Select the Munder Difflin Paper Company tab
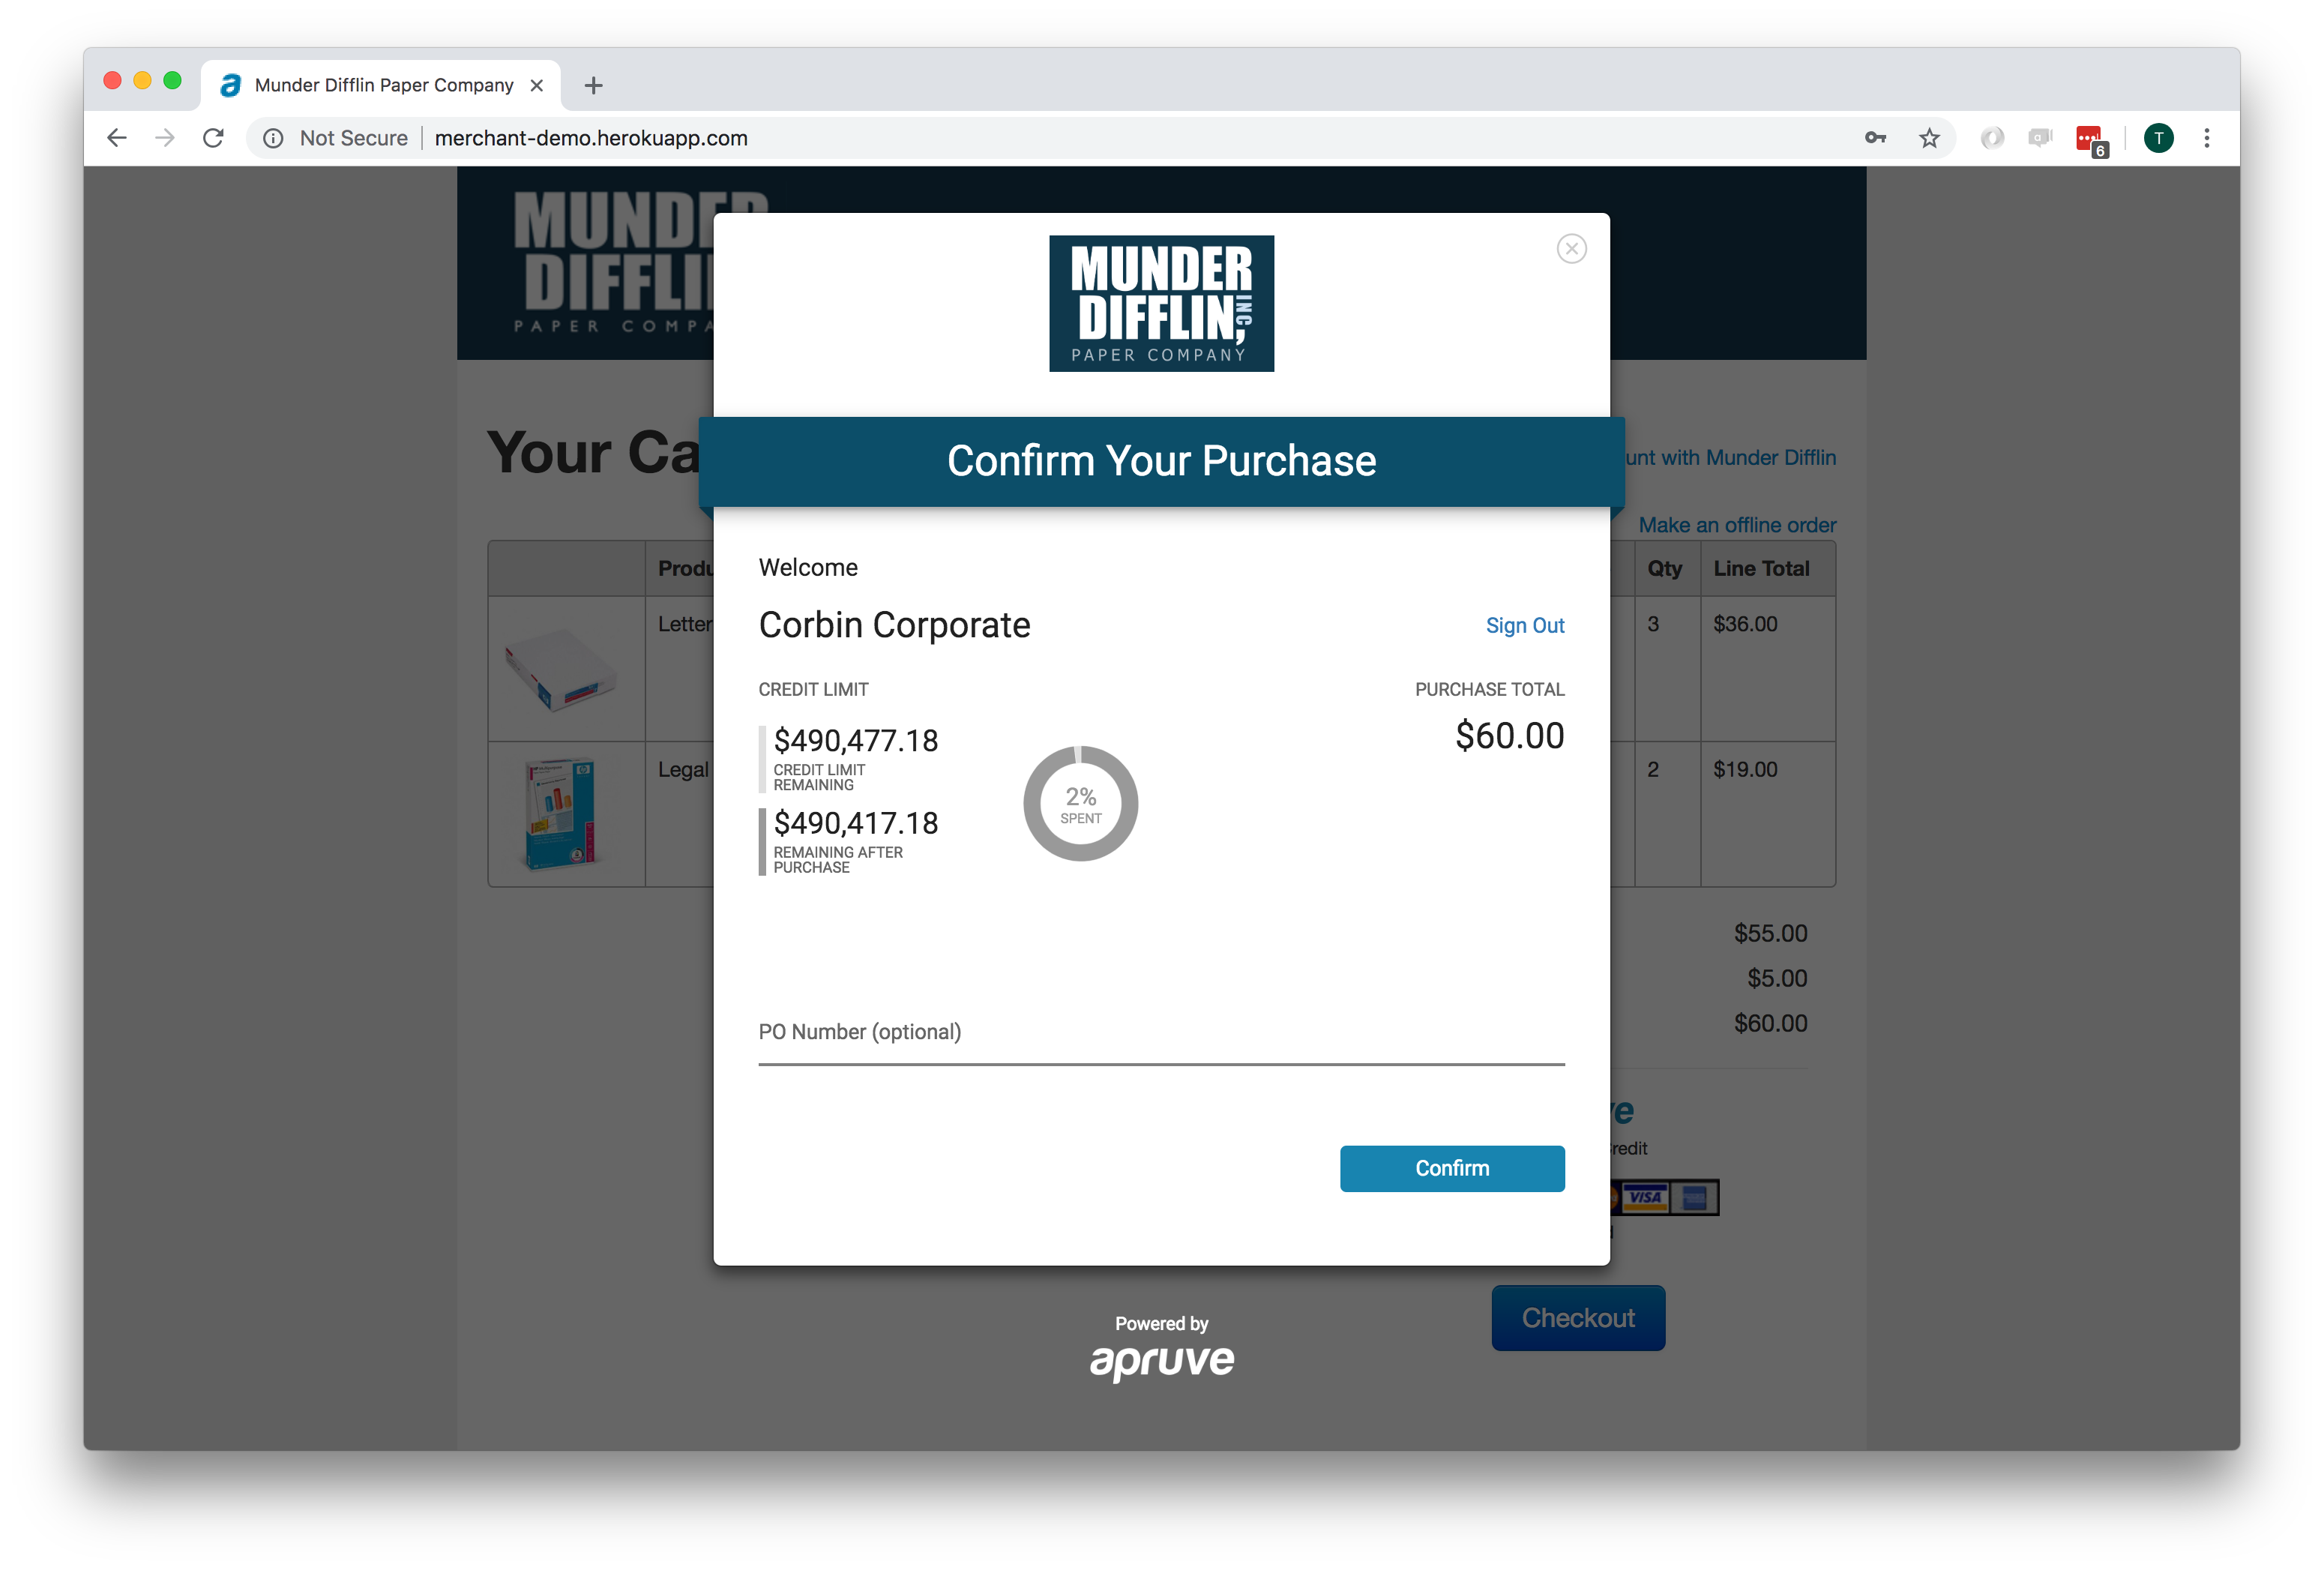This screenshot has width=2324, height=1570. click(383, 86)
